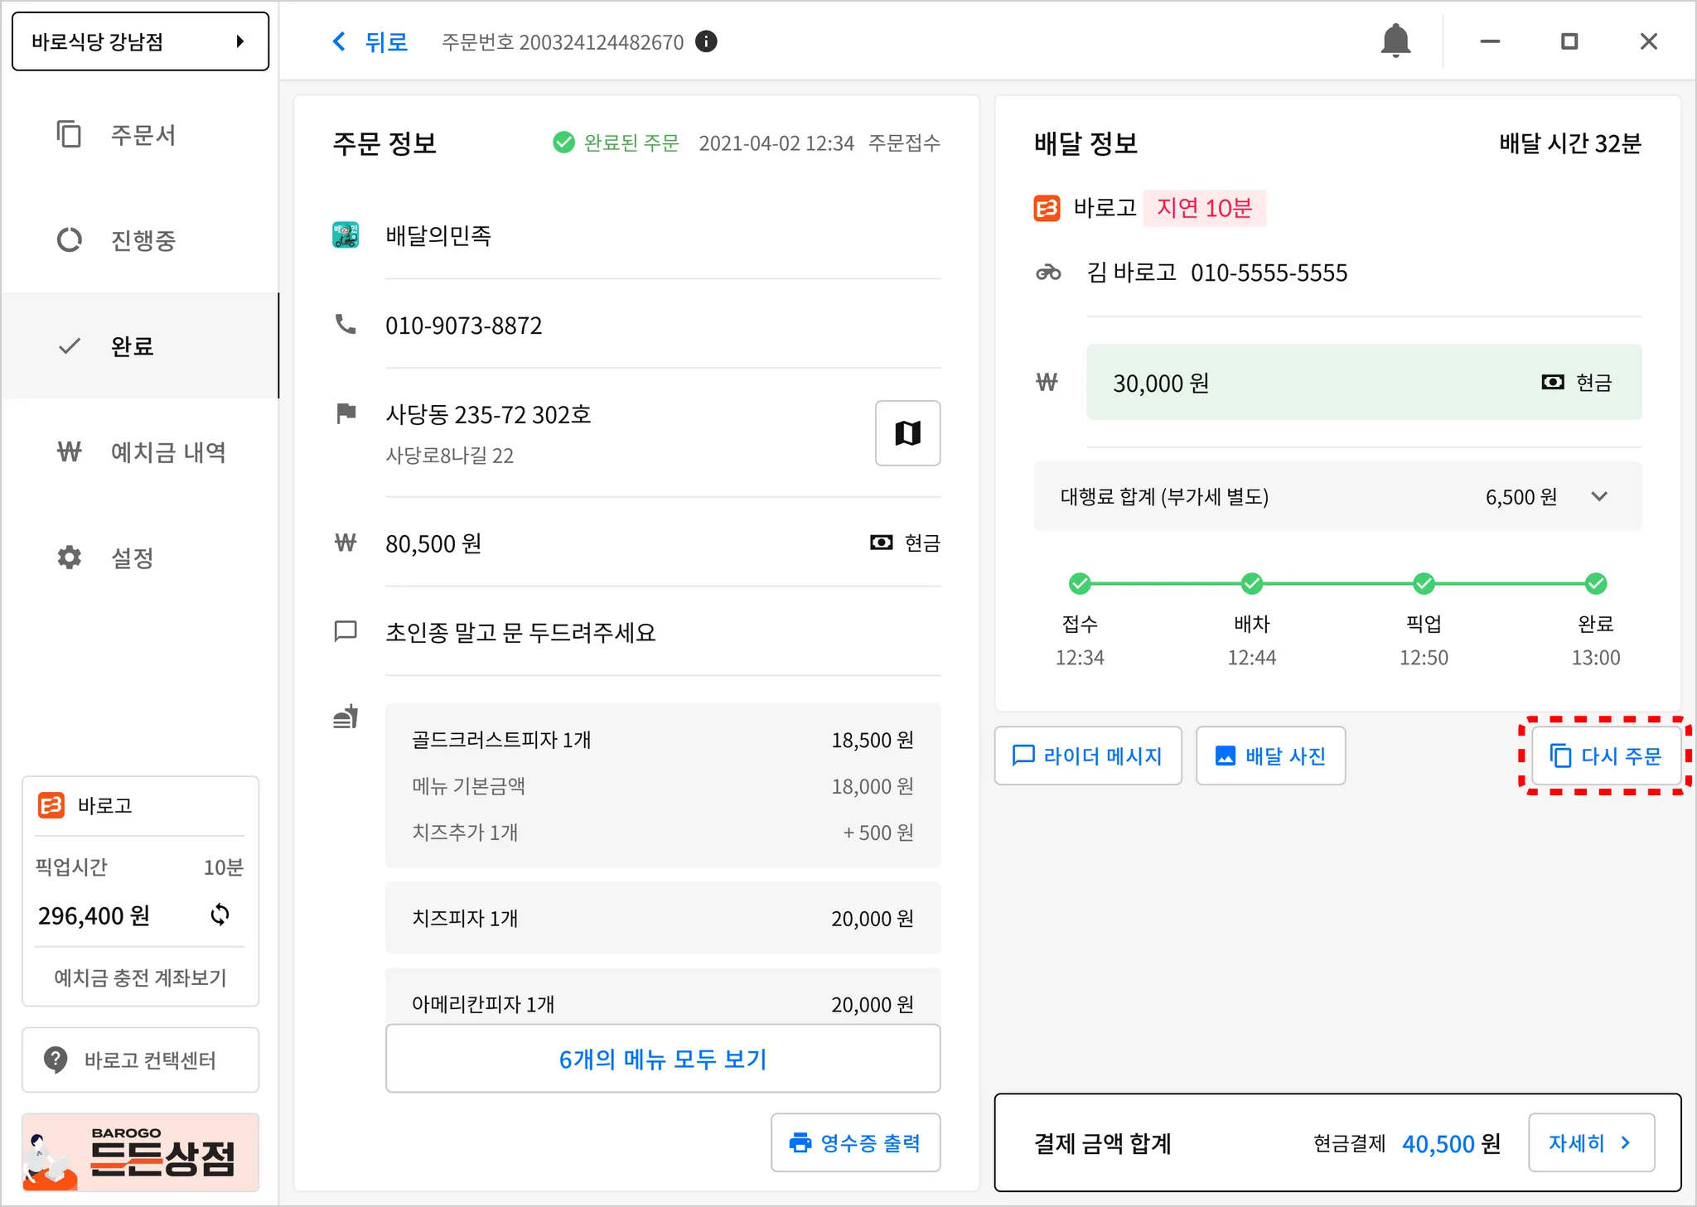Viewport: 1697px width, 1207px height.
Task: Expand the 대행료 합계 fee breakdown
Action: [1599, 496]
